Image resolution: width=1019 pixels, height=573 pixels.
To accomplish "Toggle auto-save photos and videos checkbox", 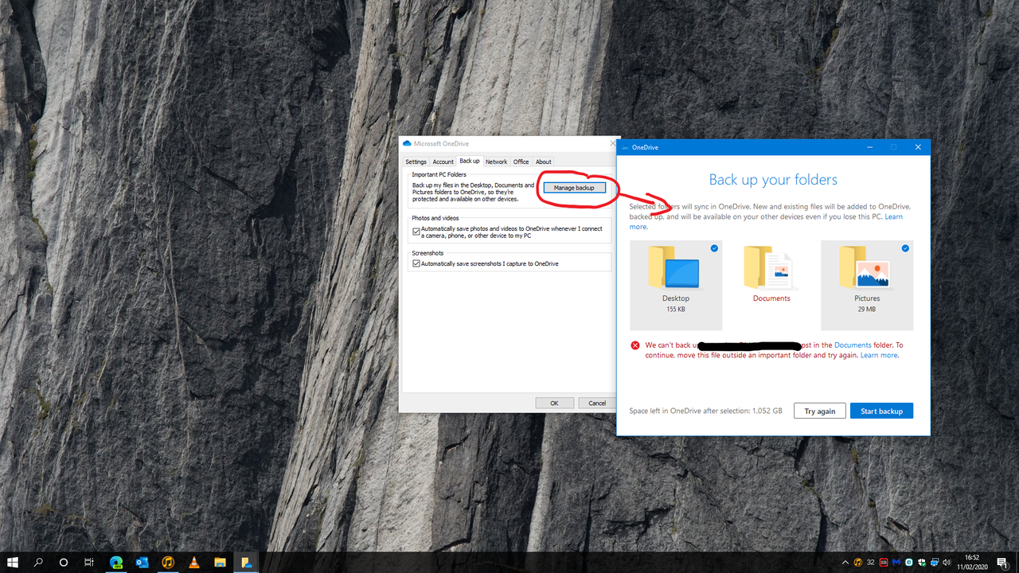I will (416, 232).
